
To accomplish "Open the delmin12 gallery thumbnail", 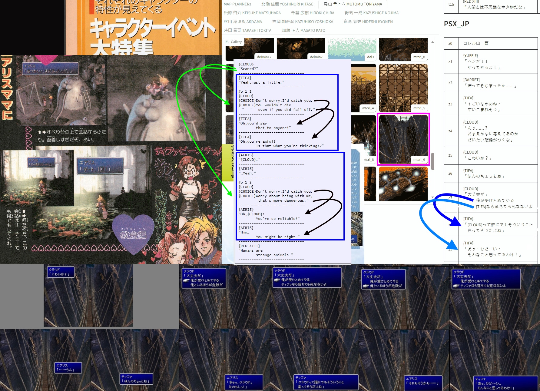I will click(250, 49).
